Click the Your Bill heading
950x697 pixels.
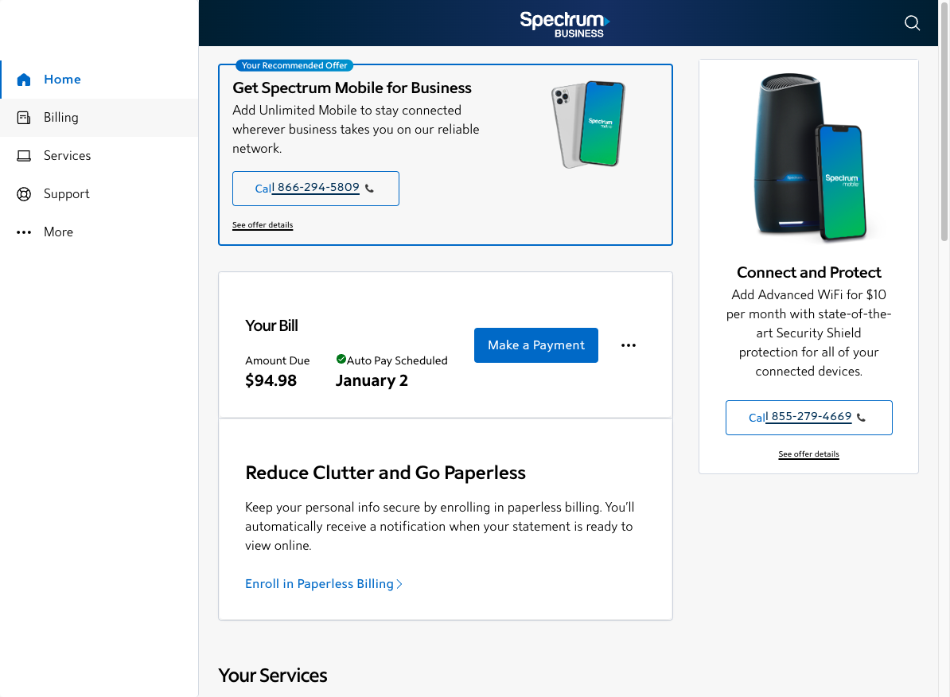point(271,326)
